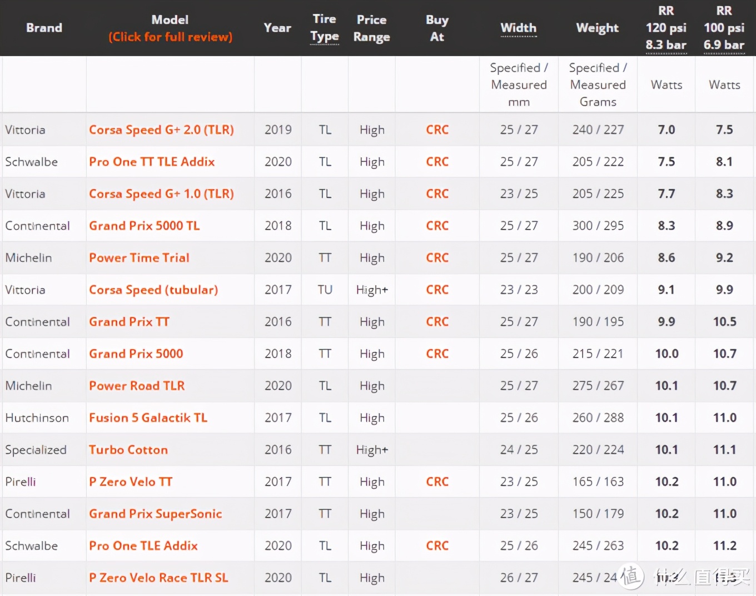Open Fusion 5 Galactik TL review

148,418
